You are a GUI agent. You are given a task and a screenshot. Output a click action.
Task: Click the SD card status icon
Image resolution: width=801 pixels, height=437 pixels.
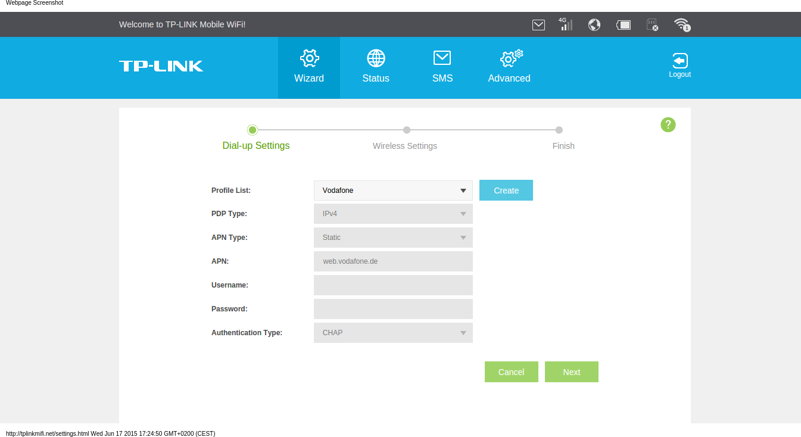pyautogui.click(x=652, y=25)
